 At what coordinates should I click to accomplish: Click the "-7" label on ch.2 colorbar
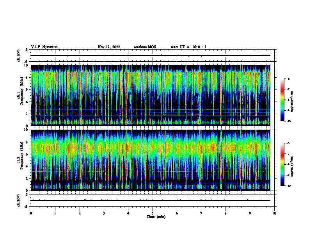288,154
